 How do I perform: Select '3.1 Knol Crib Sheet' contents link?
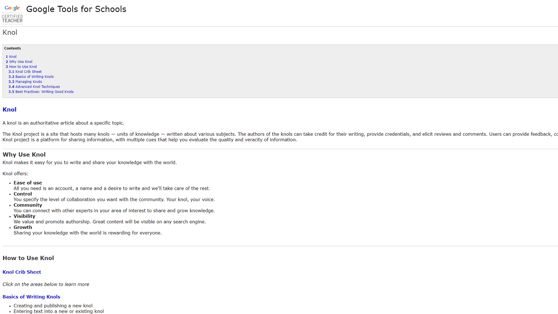click(25, 72)
